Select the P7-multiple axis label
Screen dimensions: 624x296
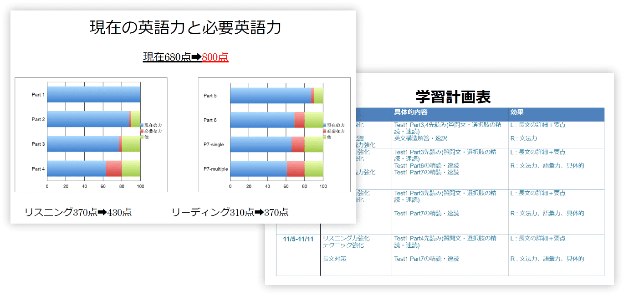215,169
